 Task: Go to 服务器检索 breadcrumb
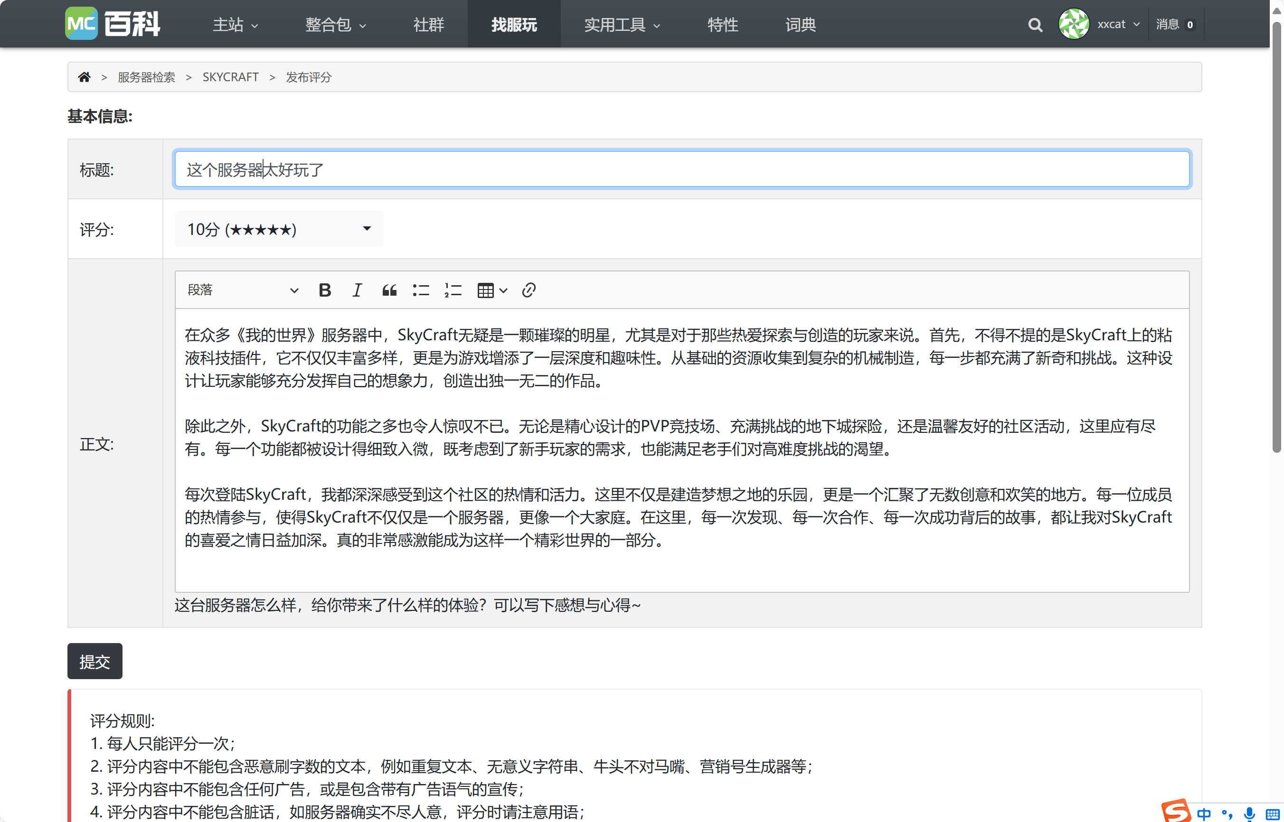click(146, 77)
